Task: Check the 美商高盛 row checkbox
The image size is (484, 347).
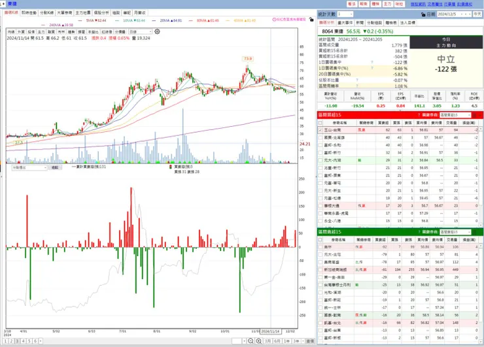Action: pos(320,262)
